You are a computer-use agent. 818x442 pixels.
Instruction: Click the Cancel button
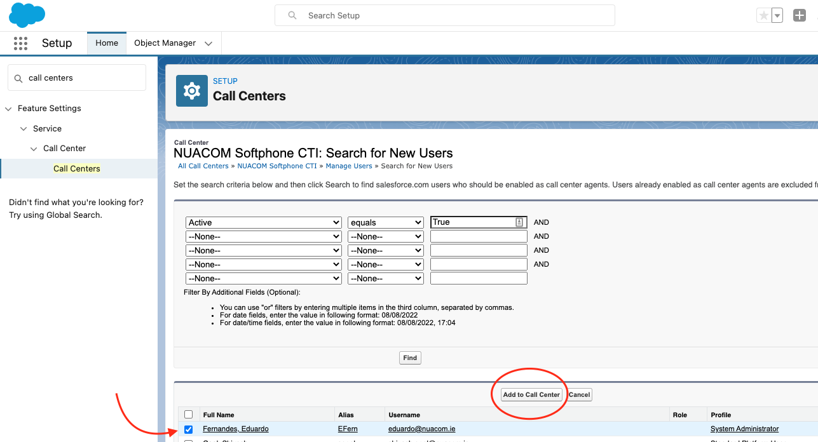pos(580,395)
